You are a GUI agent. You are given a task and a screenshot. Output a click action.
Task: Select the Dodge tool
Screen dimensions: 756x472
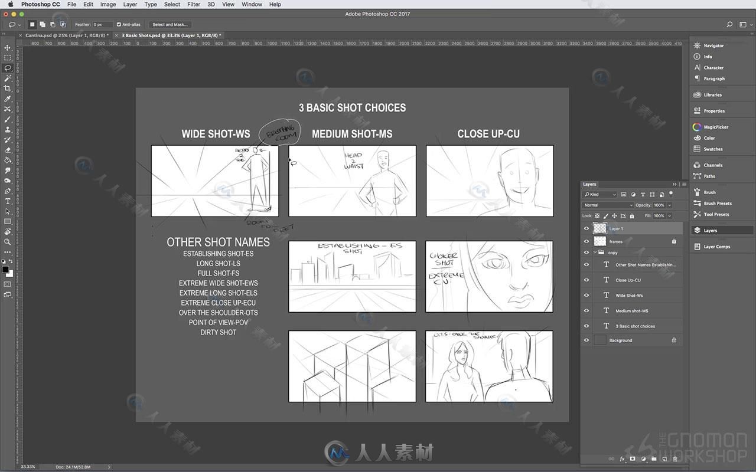tap(8, 181)
